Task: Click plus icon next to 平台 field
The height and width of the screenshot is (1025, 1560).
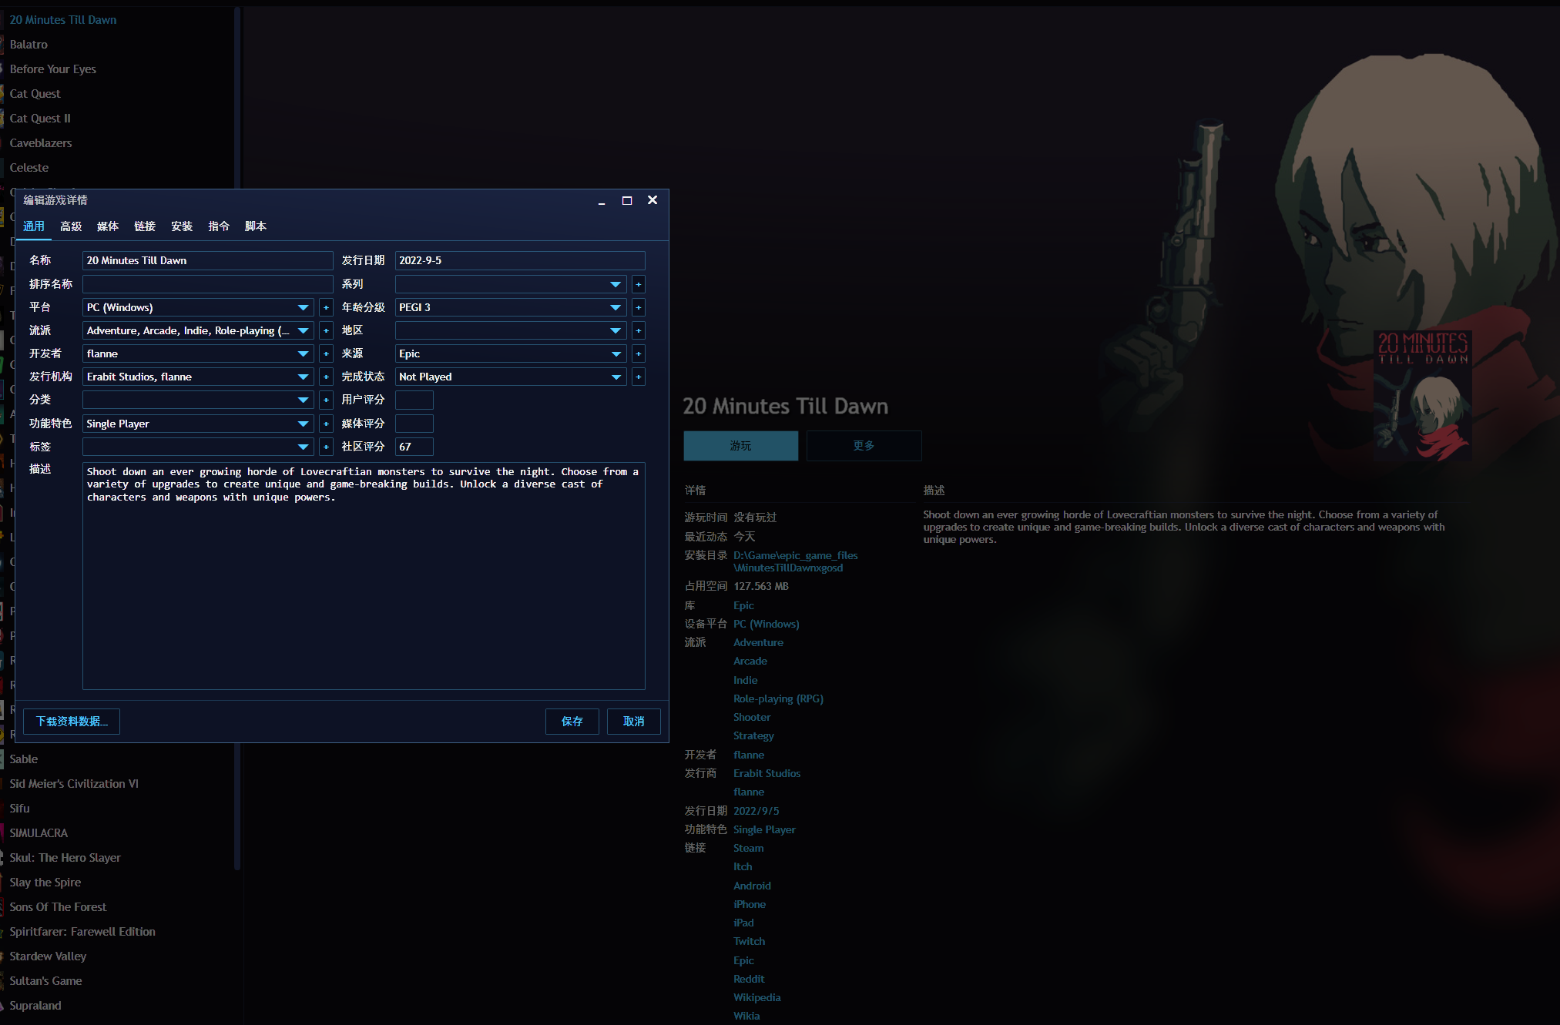Action: pyautogui.click(x=326, y=307)
